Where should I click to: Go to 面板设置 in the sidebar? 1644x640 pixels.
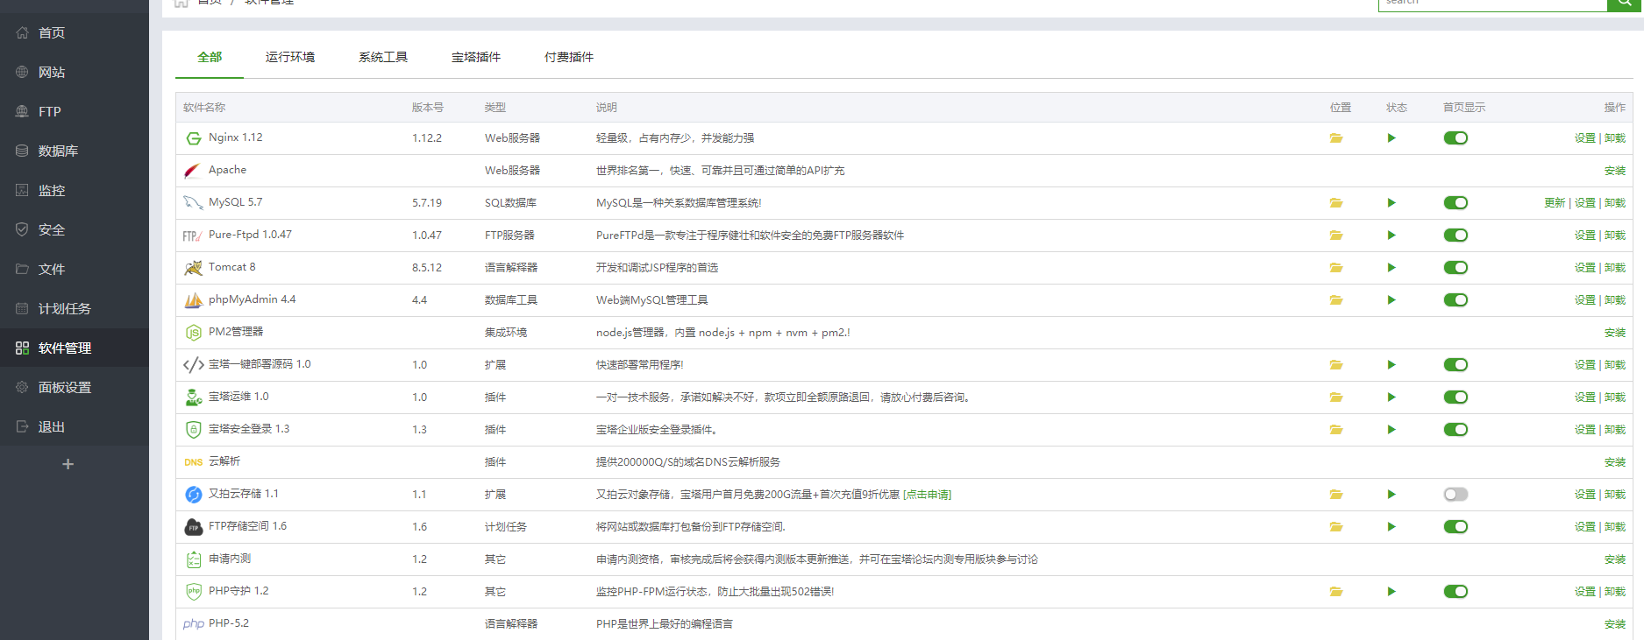point(64,387)
